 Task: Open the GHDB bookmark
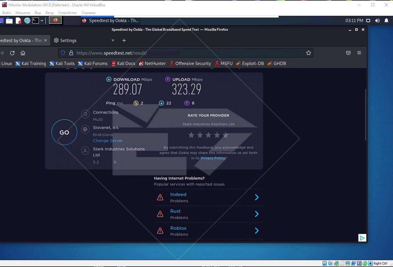point(277,63)
